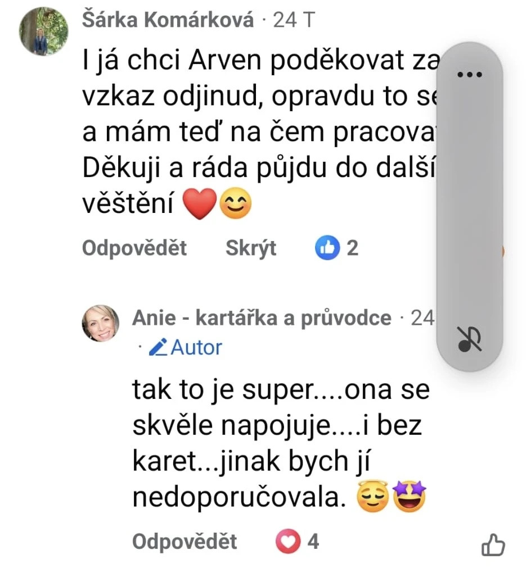Open Anie - kartářka a průvodce page
This screenshot has height=586, width=531.
(x=262, y=318)
